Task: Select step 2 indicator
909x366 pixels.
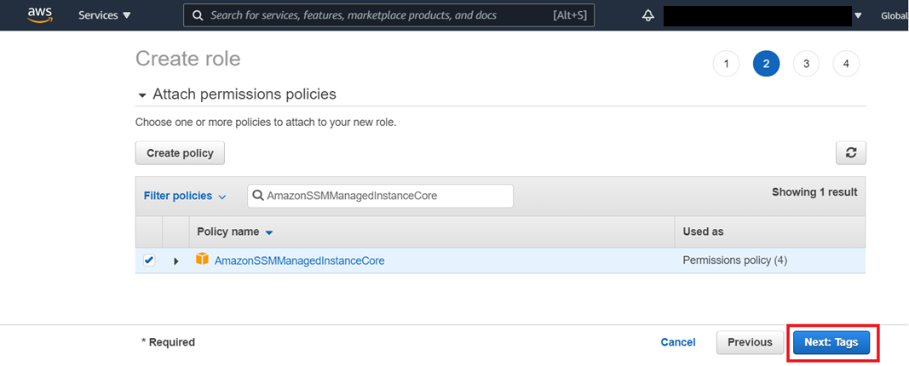Action: [x=767, y=65]
